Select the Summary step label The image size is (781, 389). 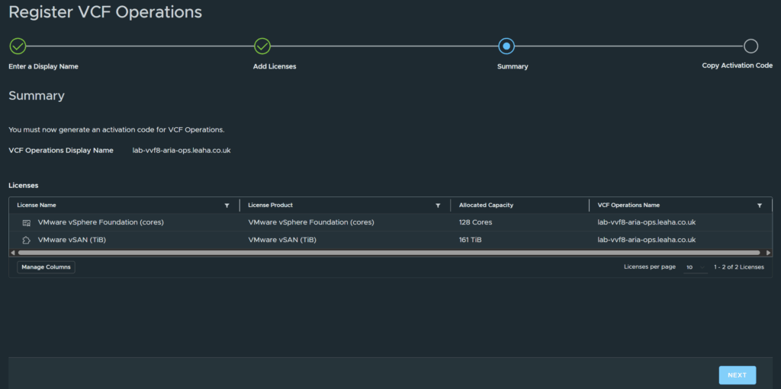[513, 67]
